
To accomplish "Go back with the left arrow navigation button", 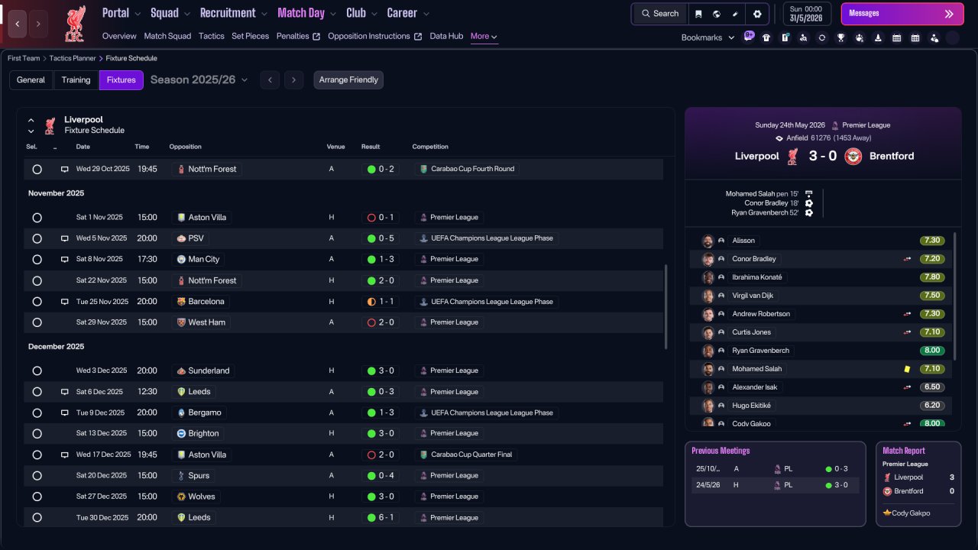I will 18,24.
